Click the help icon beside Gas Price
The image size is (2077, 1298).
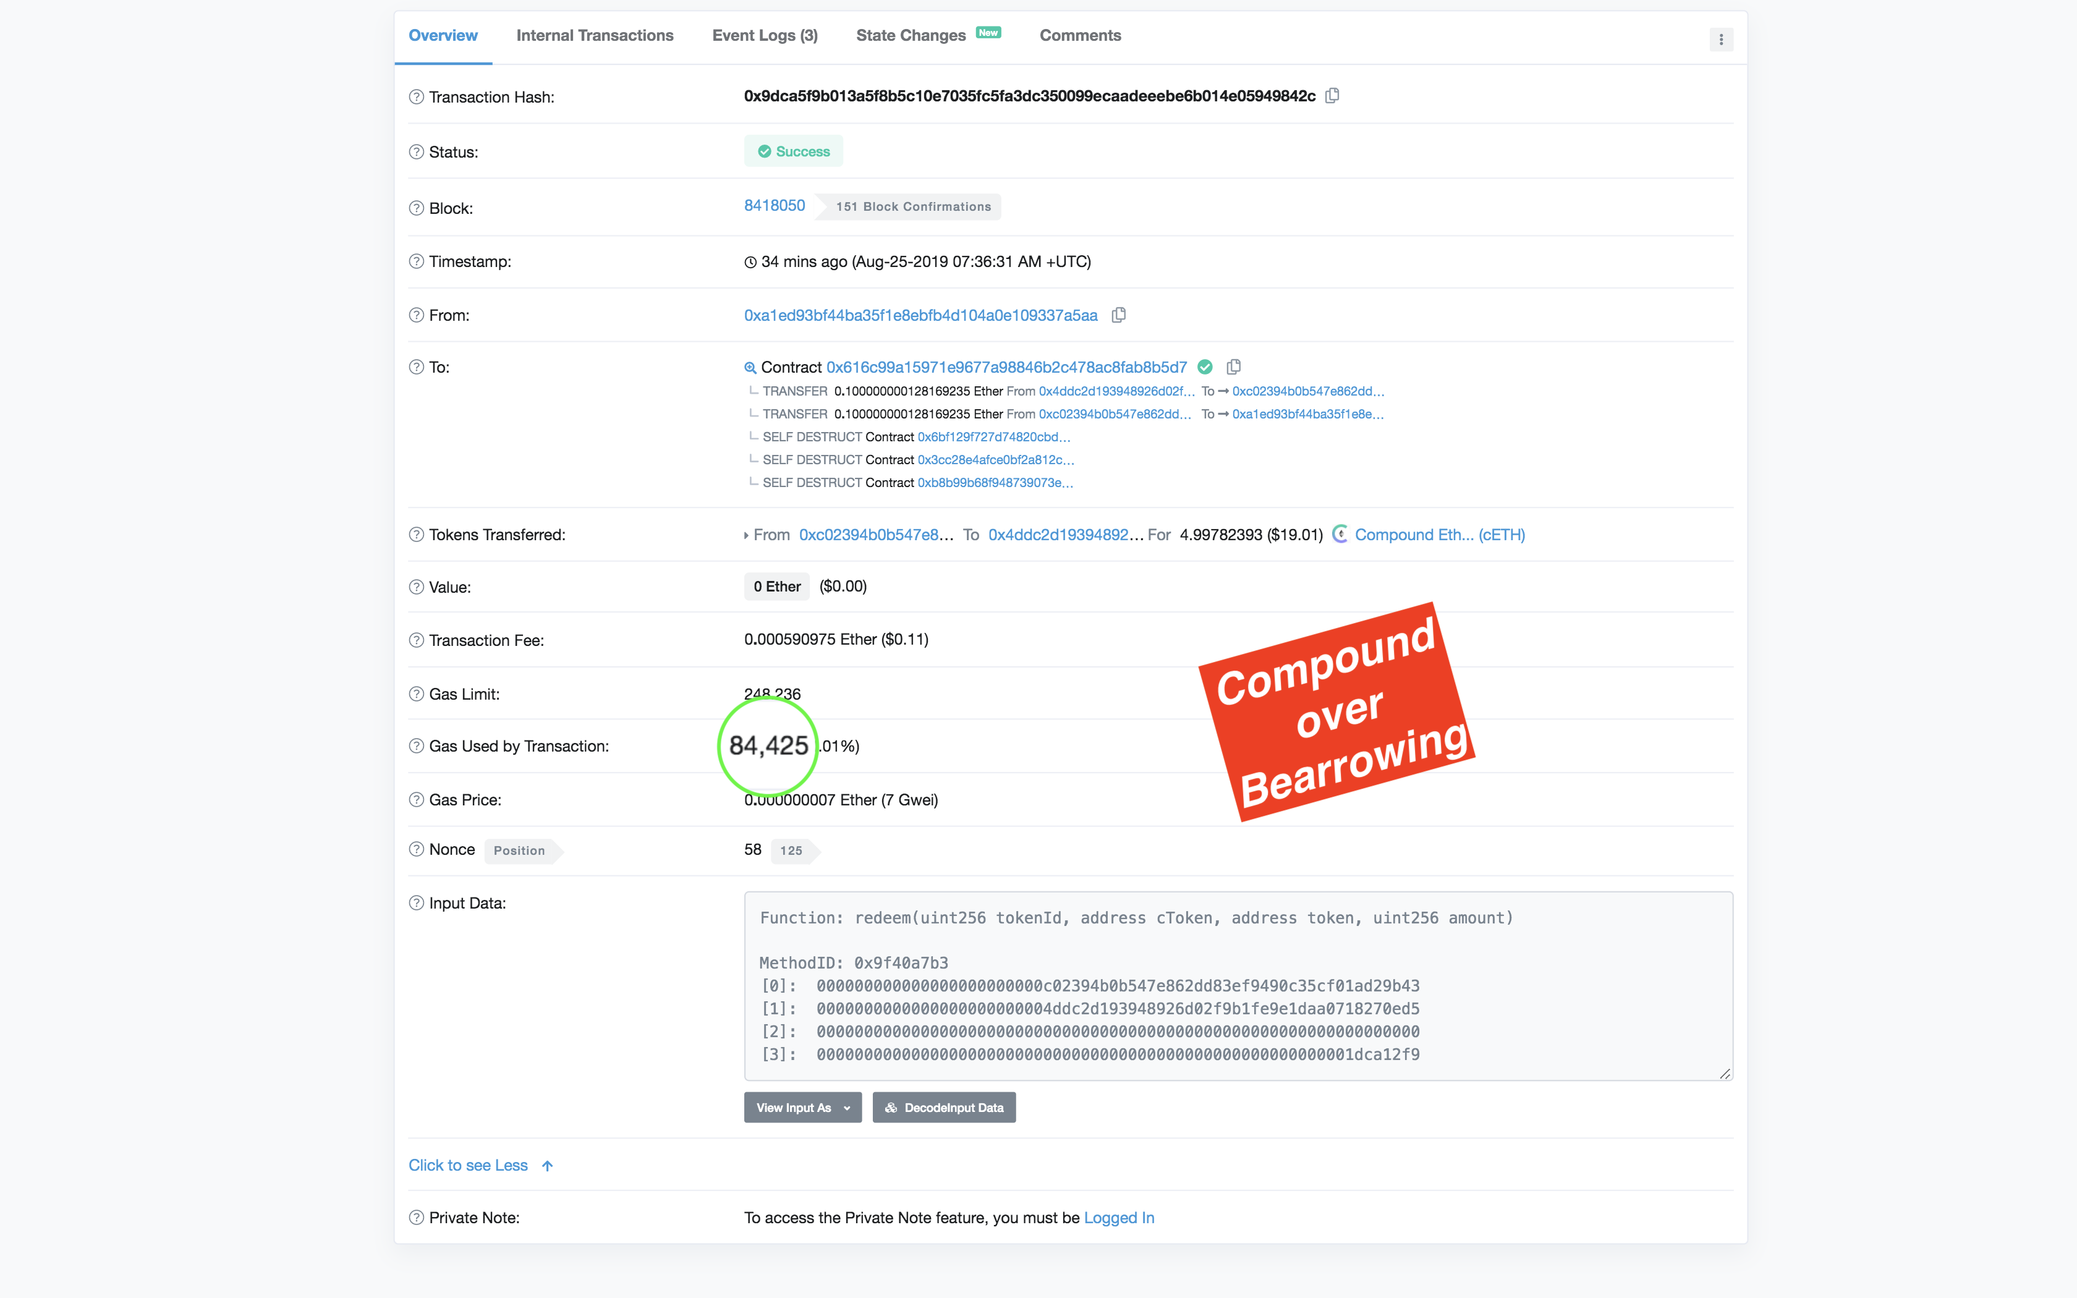click(x=416, y=799)
